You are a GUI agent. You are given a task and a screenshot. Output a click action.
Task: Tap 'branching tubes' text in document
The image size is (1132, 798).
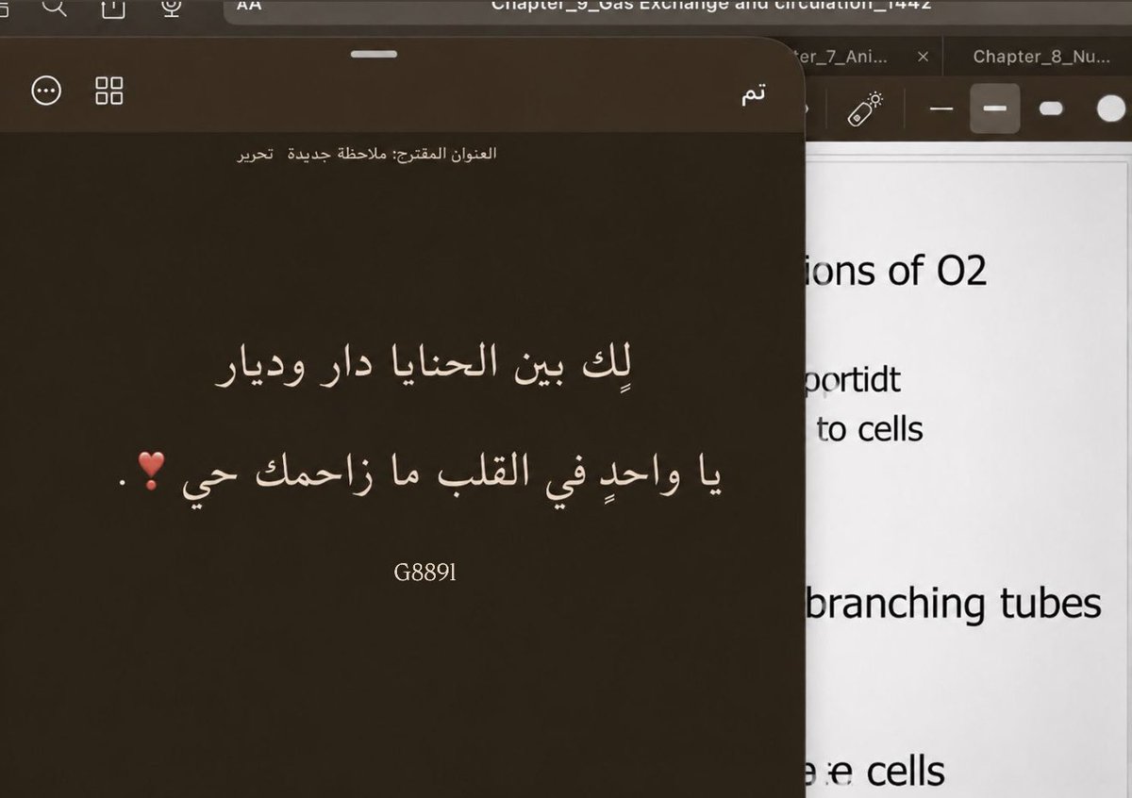(x=954, y=604)
